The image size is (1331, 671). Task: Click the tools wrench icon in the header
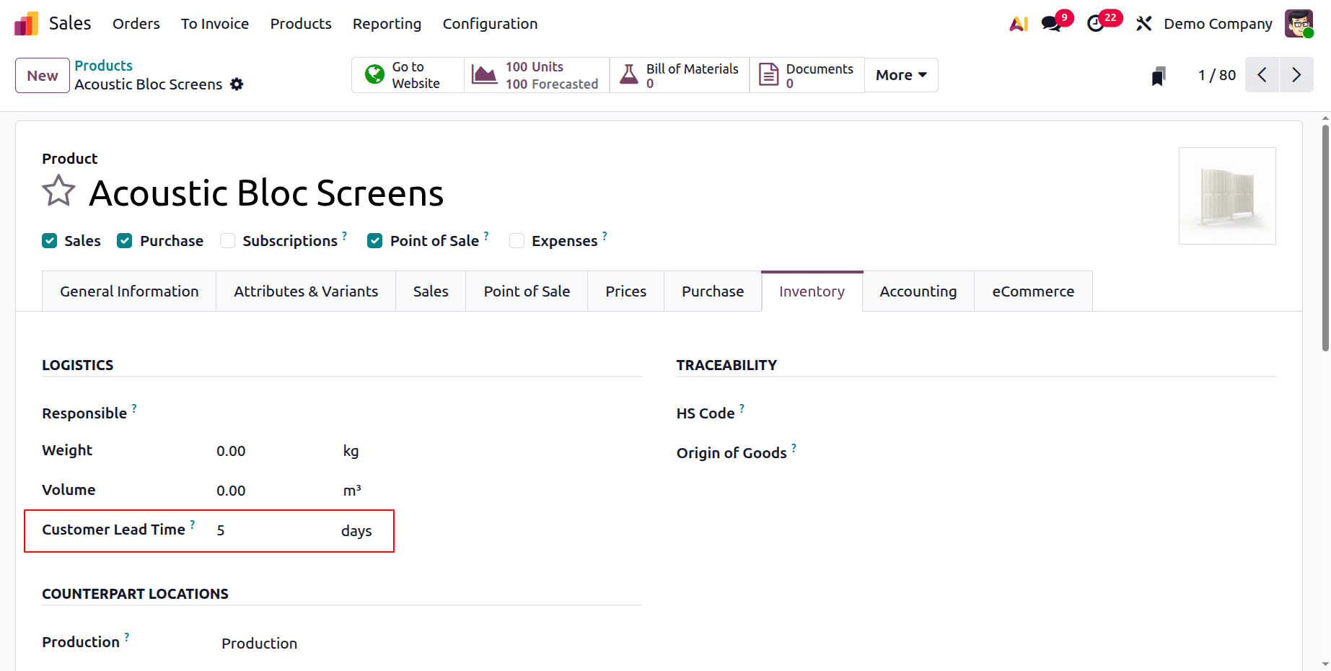coord(1143,23)
